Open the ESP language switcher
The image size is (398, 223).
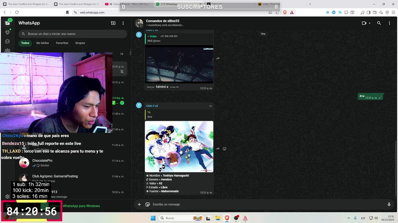(x=363, y=218)
